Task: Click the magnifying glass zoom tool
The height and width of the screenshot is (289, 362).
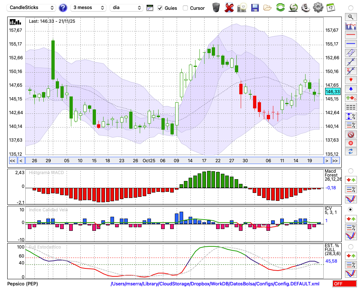Action: point(350,17)
